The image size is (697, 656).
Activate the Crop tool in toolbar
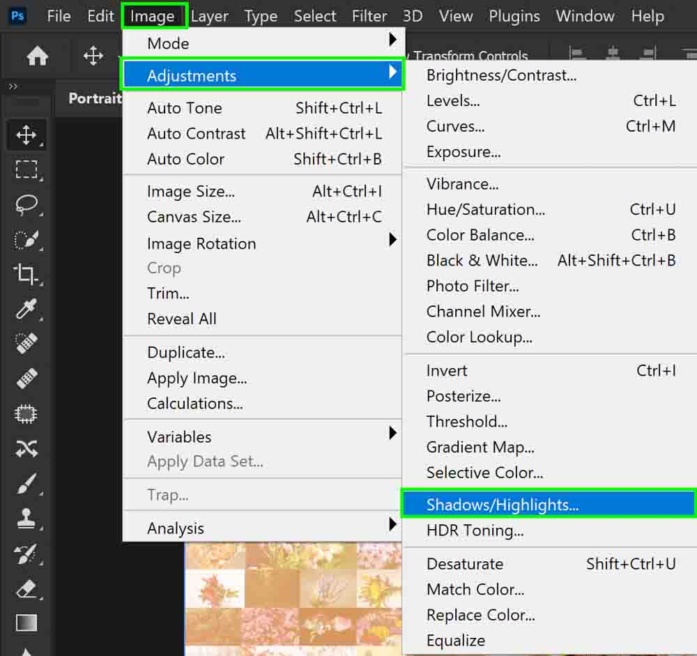pyautogui.click(x=26, y=274)
